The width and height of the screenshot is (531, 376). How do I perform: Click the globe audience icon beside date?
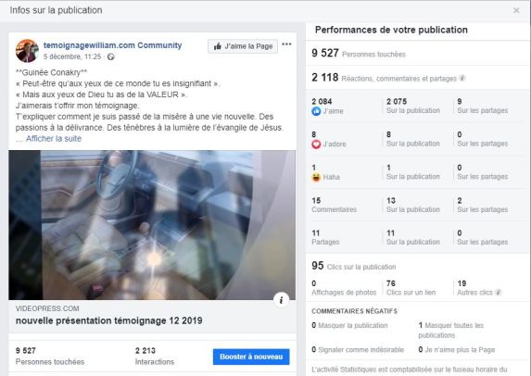click(x=110, y=56)
